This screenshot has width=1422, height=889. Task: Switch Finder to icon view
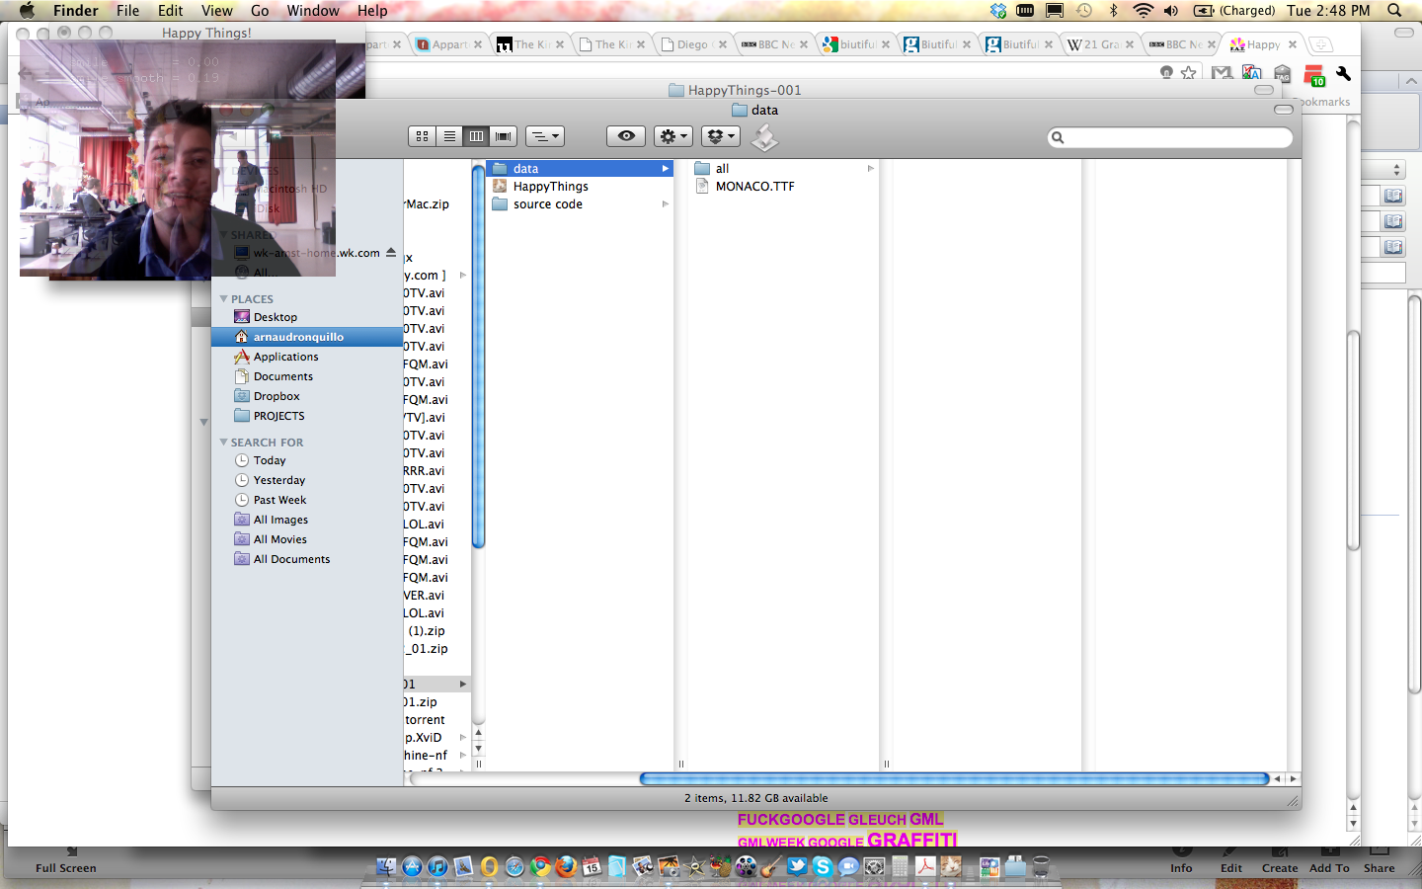(423, 136)
